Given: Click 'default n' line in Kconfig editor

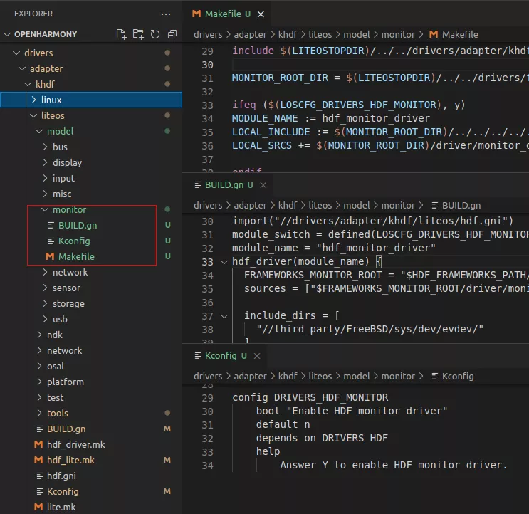Looking at the screenshot, I should click(283, 424).
